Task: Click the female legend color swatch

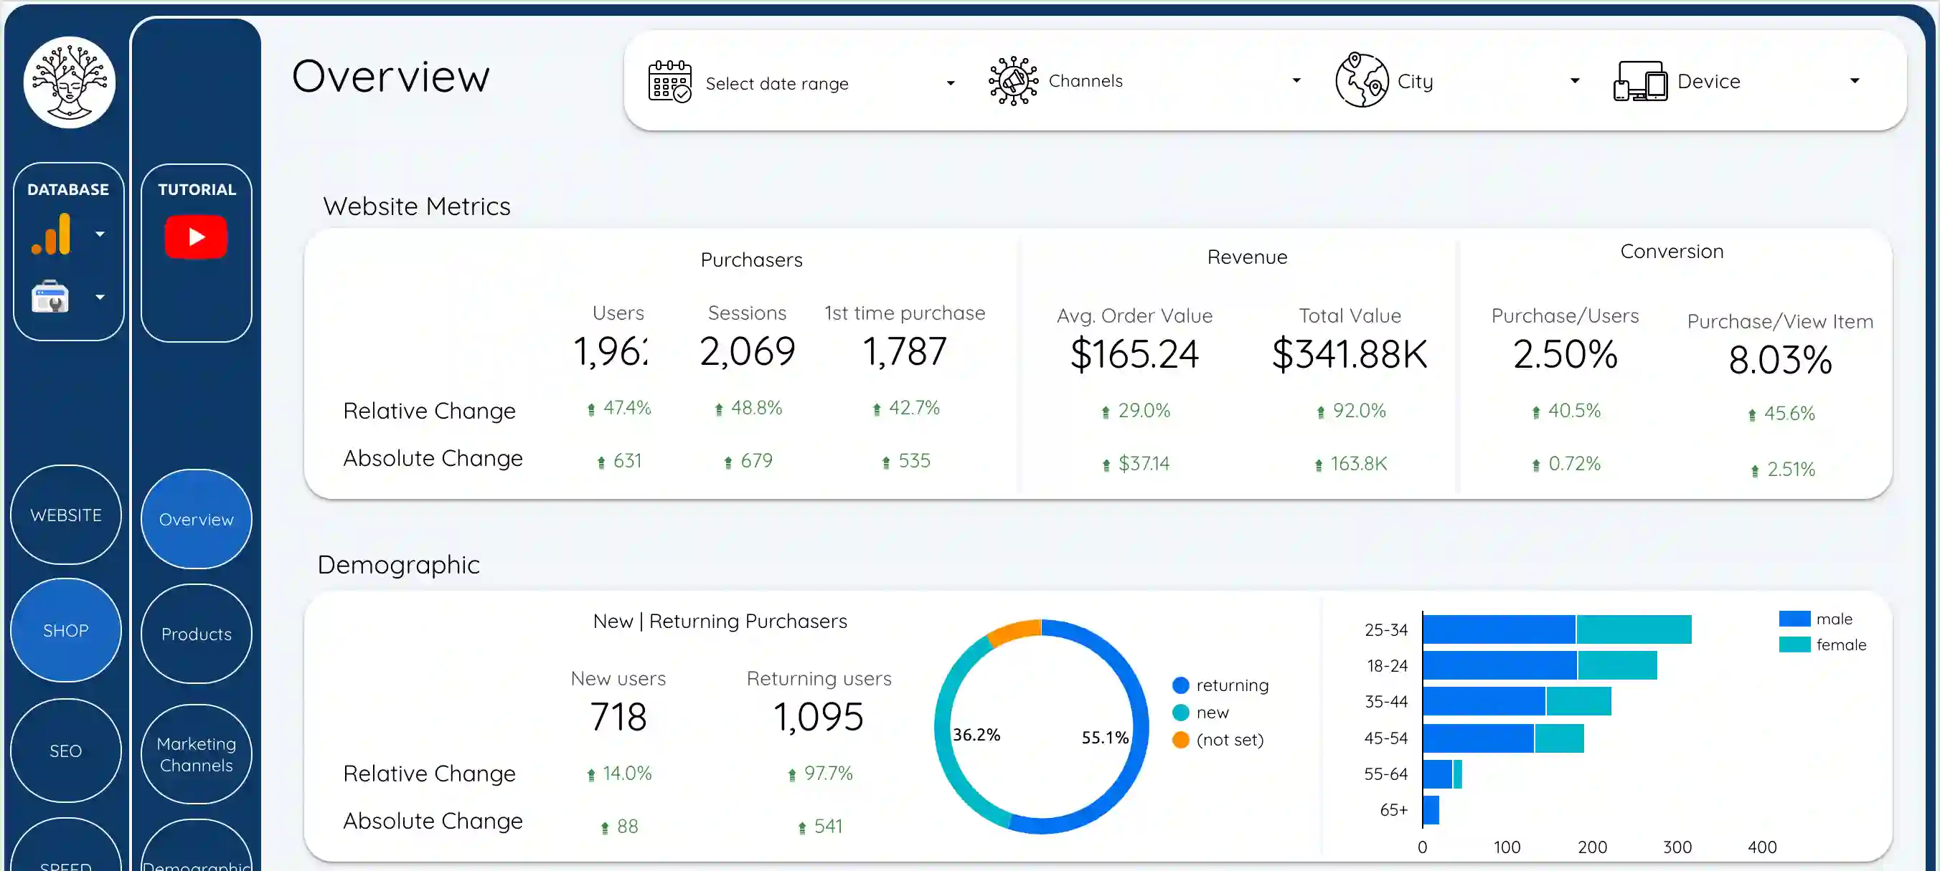Action: (1794, 644)
